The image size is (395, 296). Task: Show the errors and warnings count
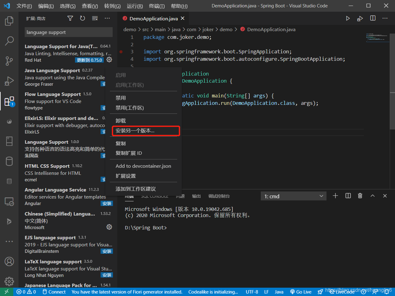point(26,292)
